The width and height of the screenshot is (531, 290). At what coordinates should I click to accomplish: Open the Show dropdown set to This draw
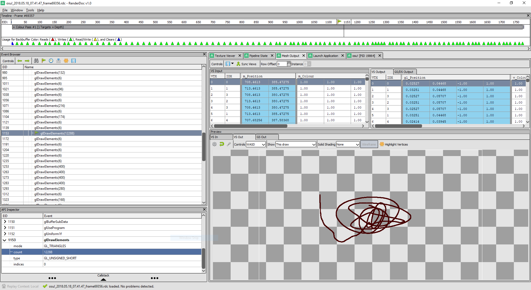295,144
